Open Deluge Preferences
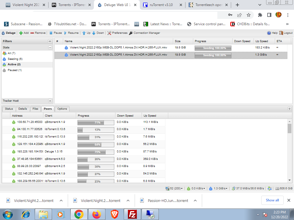Screen dimensions: 294x220 [117, 33]
